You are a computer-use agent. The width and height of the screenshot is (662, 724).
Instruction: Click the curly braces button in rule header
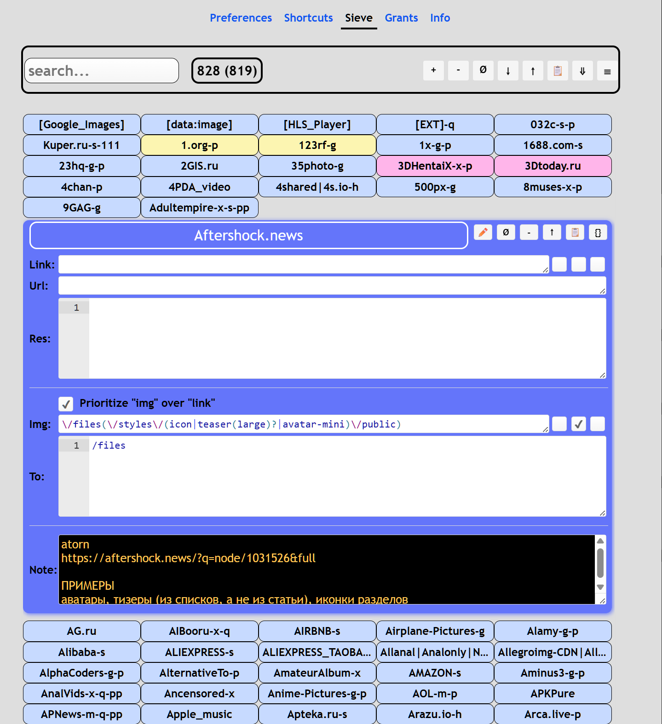pos(598,232)
